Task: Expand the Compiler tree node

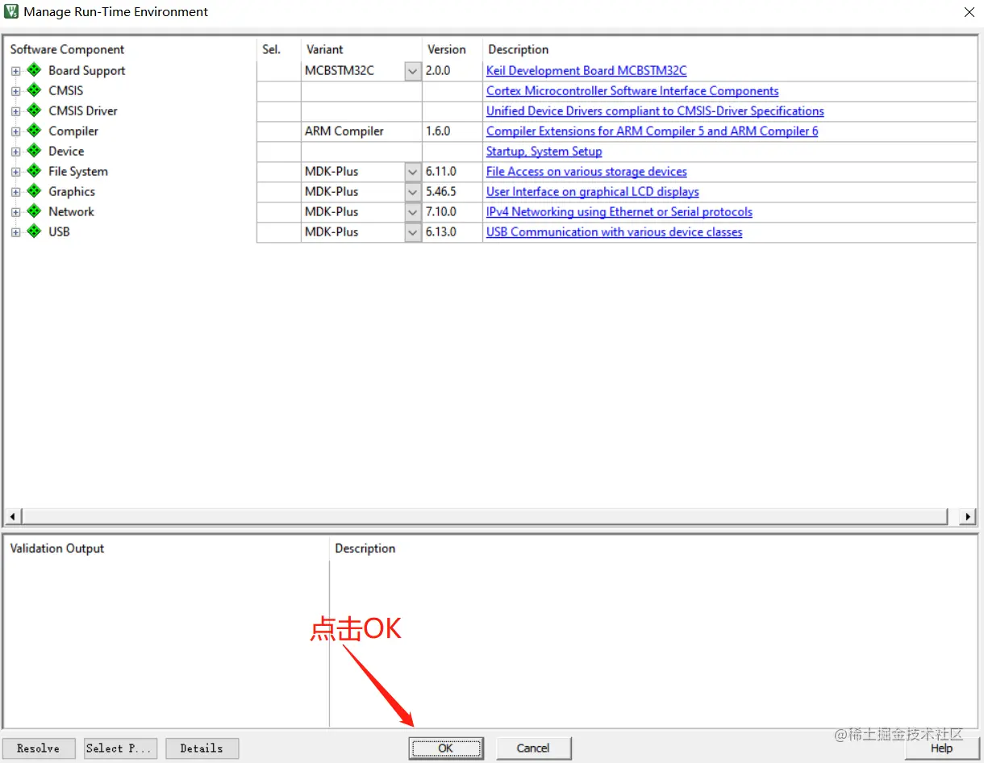Action: click(15, 131)
